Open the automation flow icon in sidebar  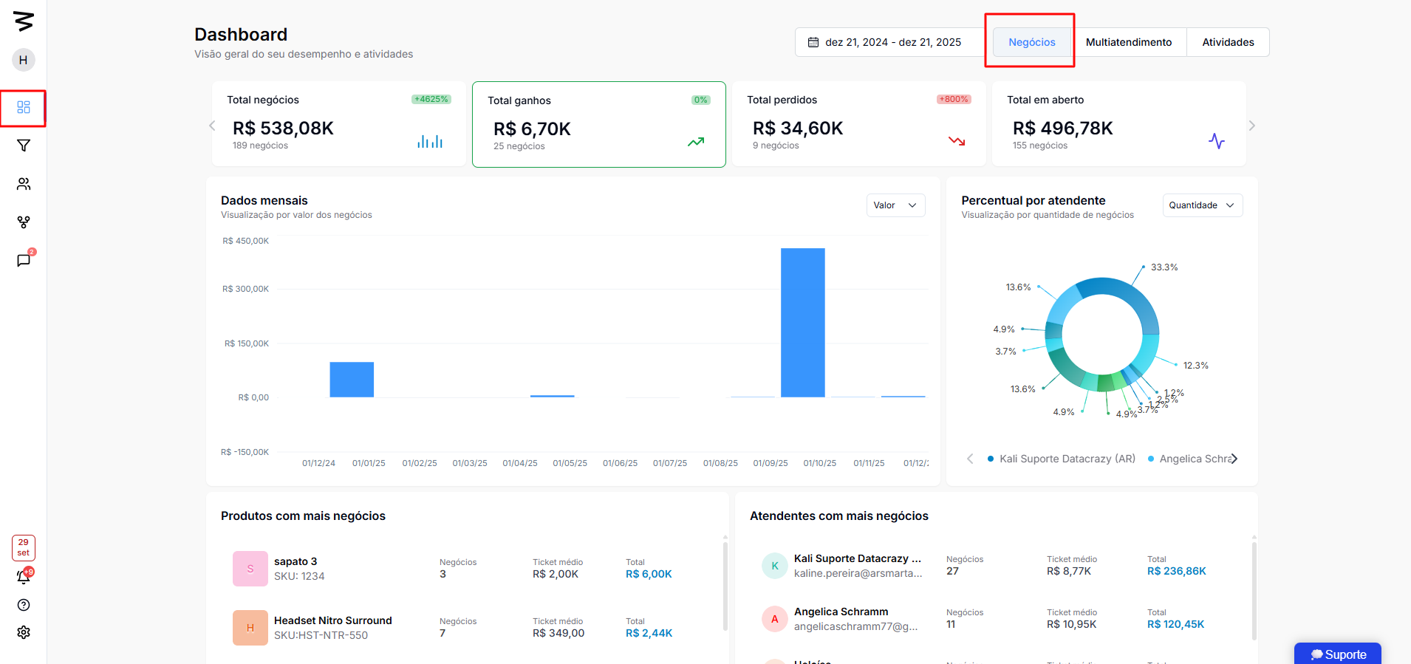coord(24,222)
